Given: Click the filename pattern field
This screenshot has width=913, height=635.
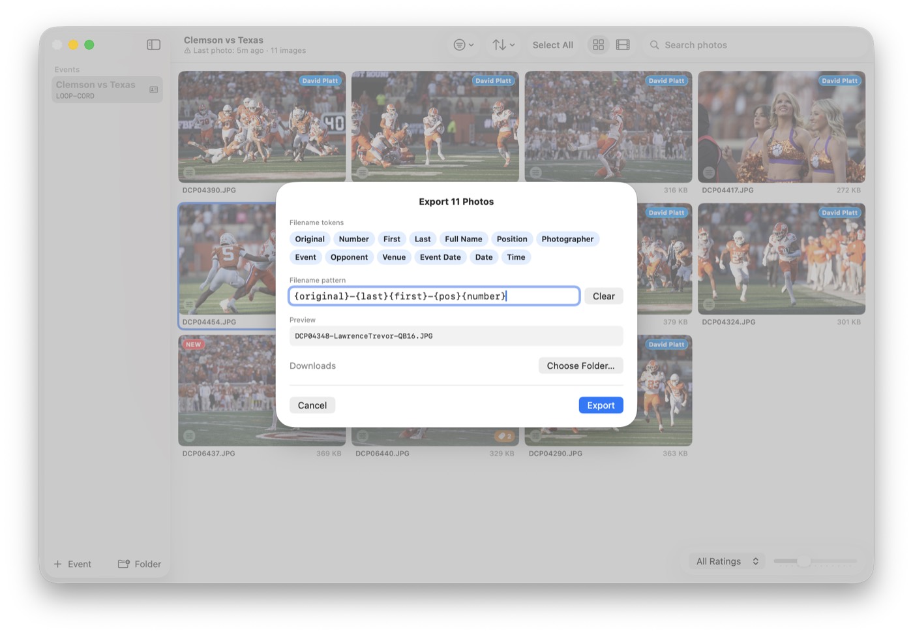Looking at the screenshot, I should tap(434, 296).
